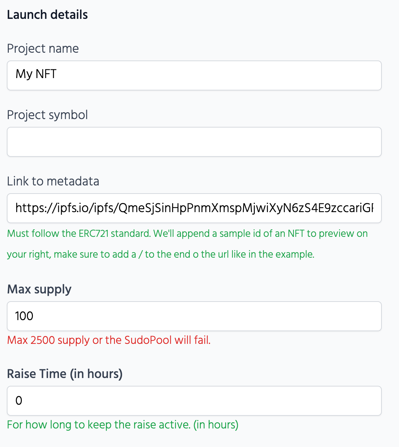Click the "Raise Time (in hours)" label
Screen dimensions: 399x447
pos(65,374)
